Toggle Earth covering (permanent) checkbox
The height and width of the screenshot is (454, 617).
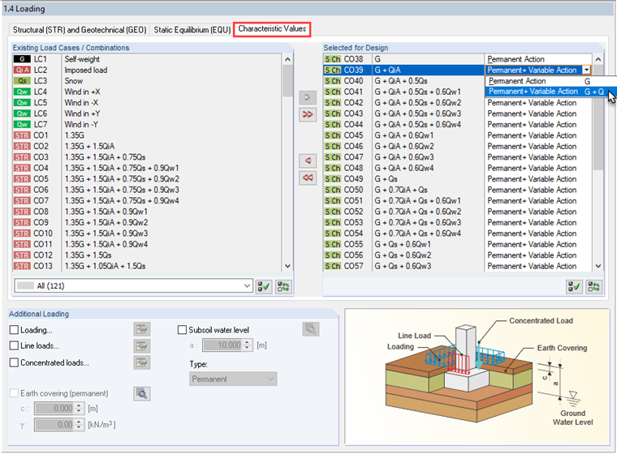coord(14,393)
